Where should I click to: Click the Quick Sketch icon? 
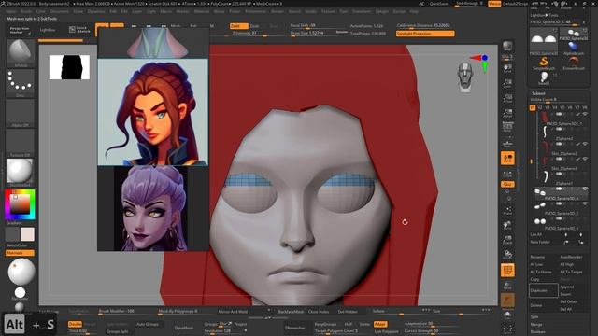[80, 30]
